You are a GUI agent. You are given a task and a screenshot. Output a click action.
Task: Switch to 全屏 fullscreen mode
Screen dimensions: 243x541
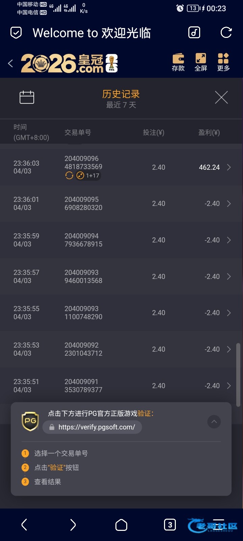coord(201,62)
